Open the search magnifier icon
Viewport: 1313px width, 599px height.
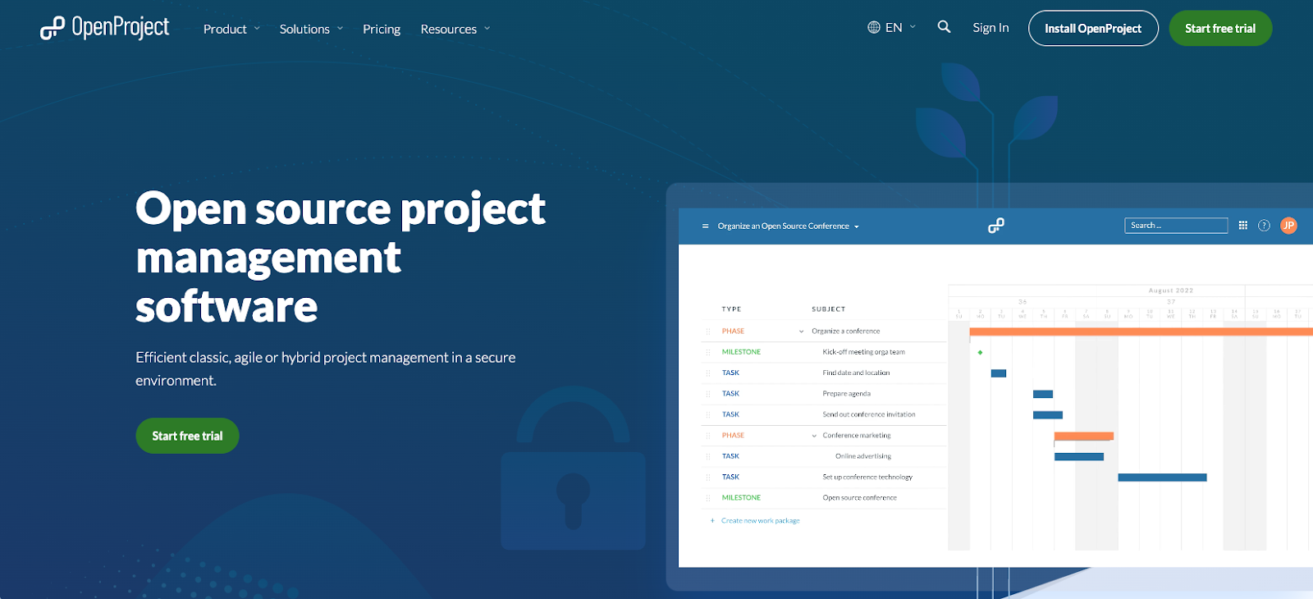click(x=944, y=27)
